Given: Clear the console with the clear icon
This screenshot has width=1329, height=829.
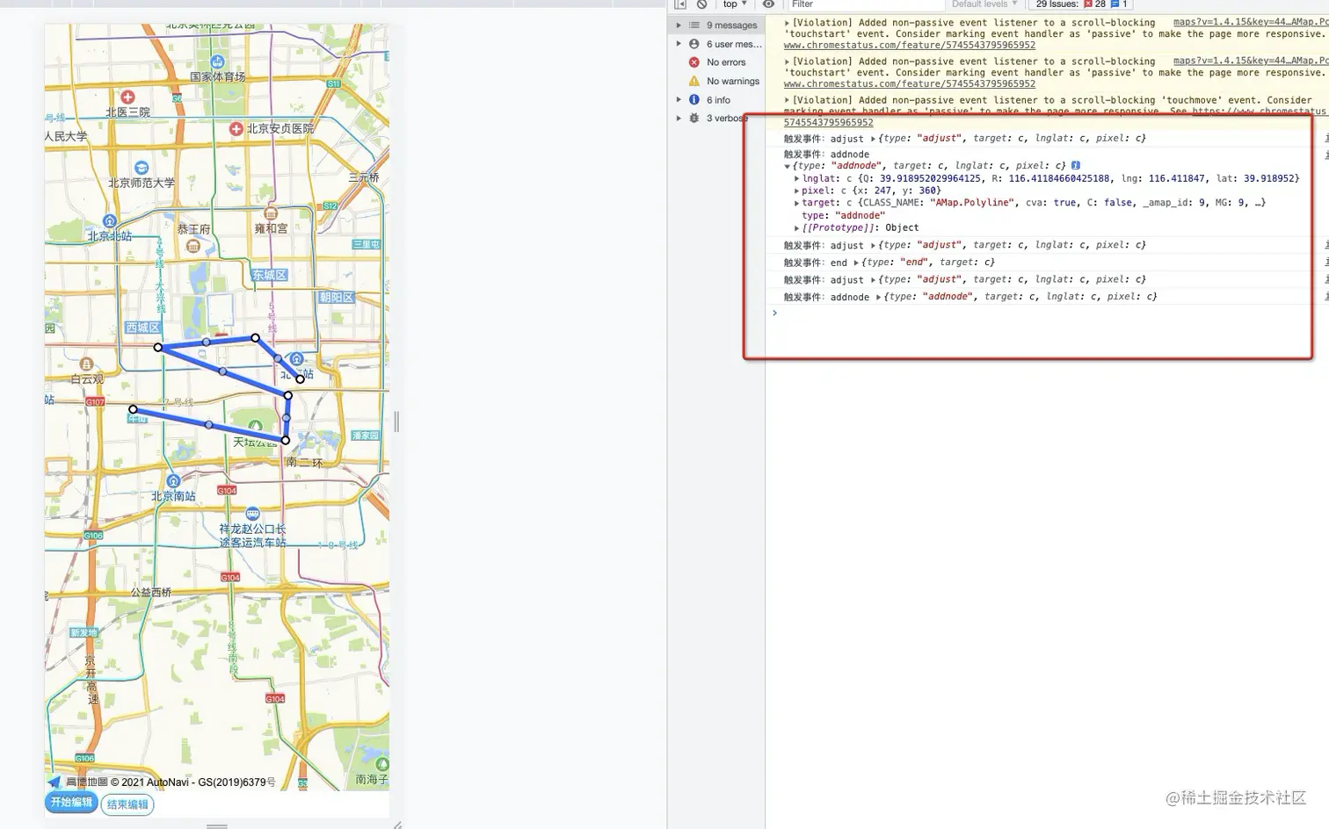Looking at the screenshot, I should click(701, 4).
